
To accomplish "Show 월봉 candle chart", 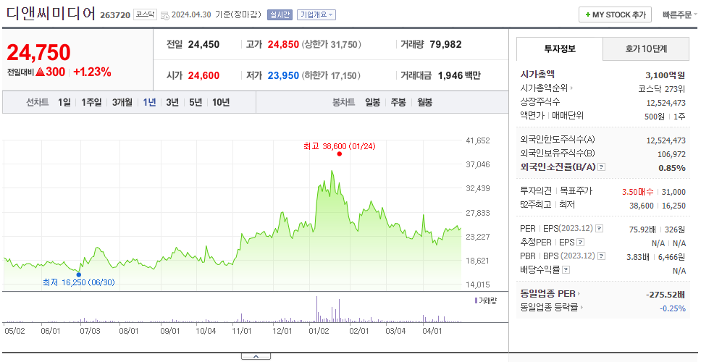I will click(x=424, y=102).
